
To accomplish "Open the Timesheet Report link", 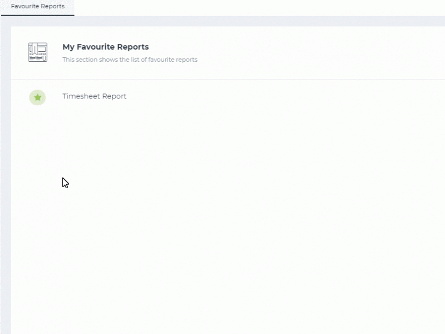I will (94, 96).
